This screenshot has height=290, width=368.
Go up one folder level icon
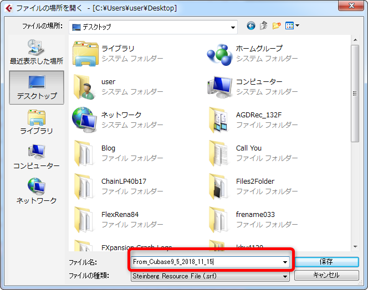point(264,25)
